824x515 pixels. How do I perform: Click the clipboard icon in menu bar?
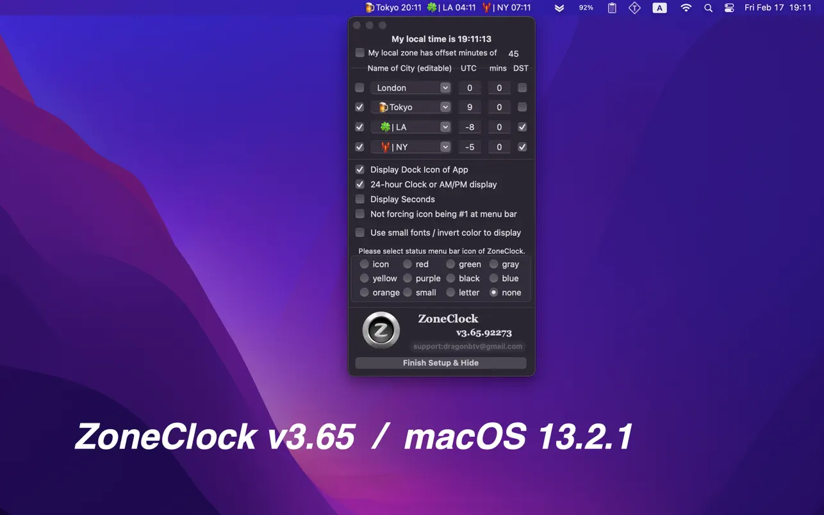coord(612,8)
